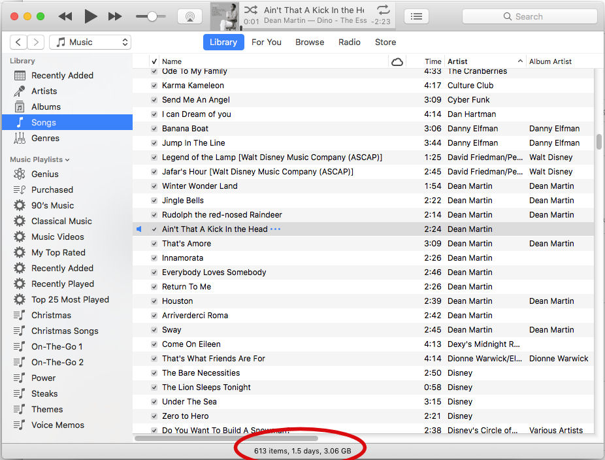605x460 pixels.
Task: Click the now playing album artwork
Action: (x=225, y=16)
